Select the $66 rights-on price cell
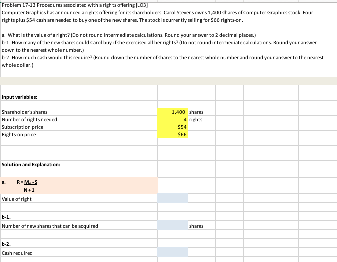 click(x=173, y=134)
